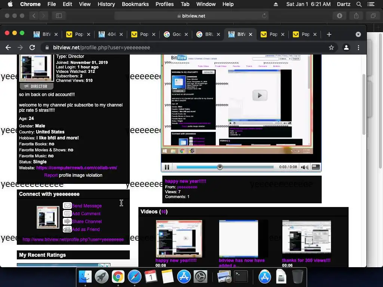Click the bitview.net address bar in Chrome
Viewport: 383px width, 287px height.
point(189,47)
